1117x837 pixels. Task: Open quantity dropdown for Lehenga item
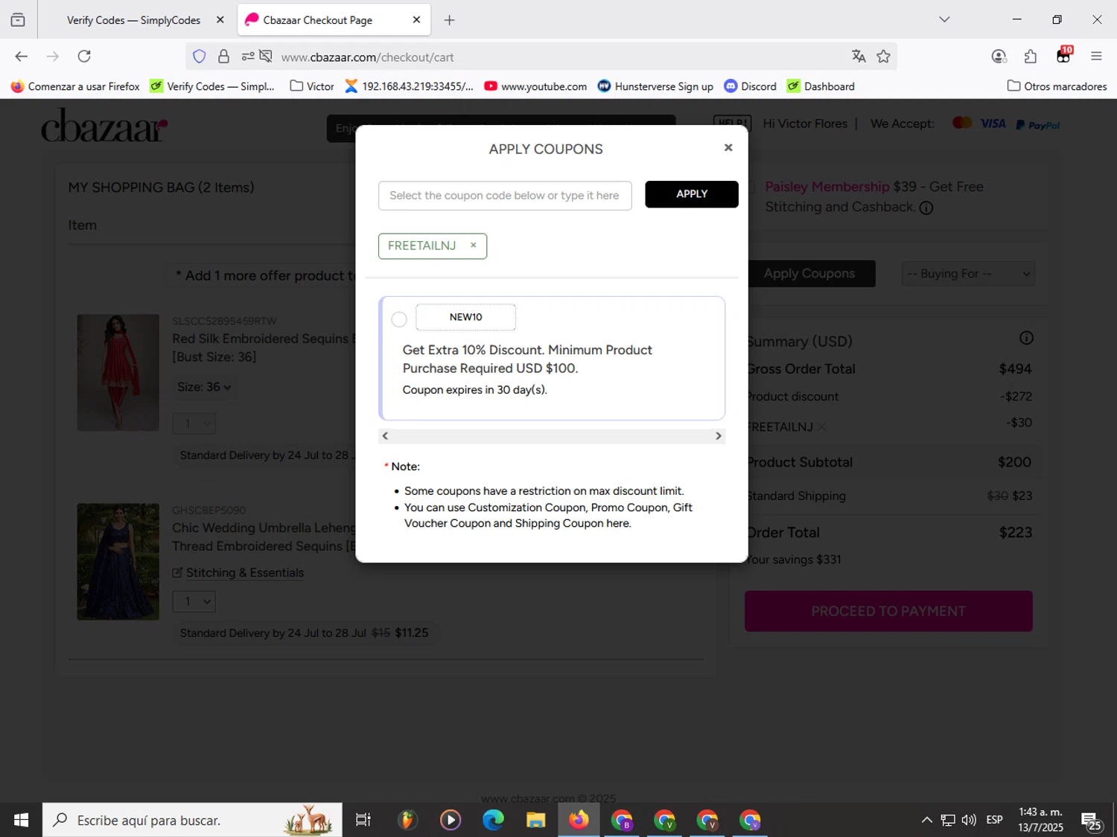(194, 601)
